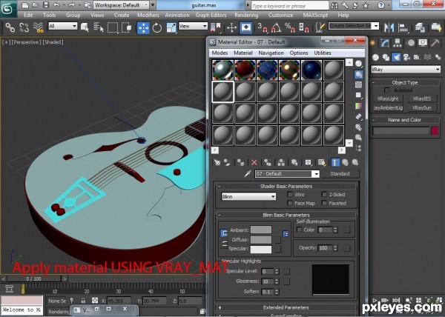445x317 pixels.
Task: Toggle Ambient-Diffuse color lock button
Action: pos(224,233)
